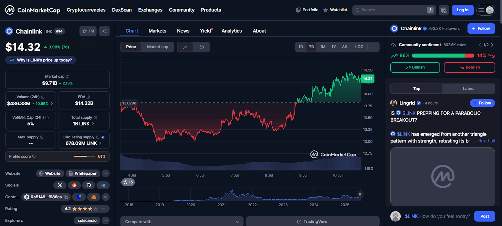This screenshot has width=502, height=226.
Task: Expand Total supply 1B LINK chevron
Action: point(93,124)
